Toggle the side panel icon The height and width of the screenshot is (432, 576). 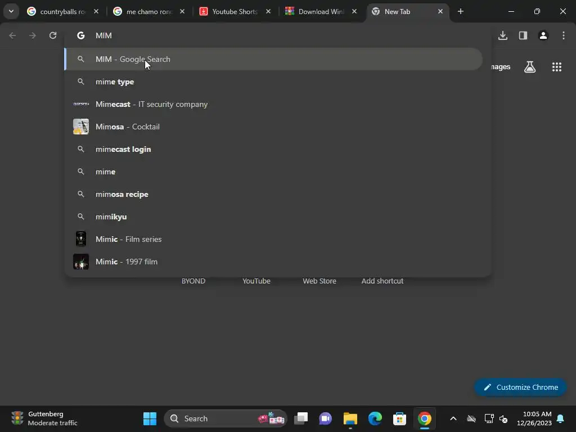click(523, 35)
